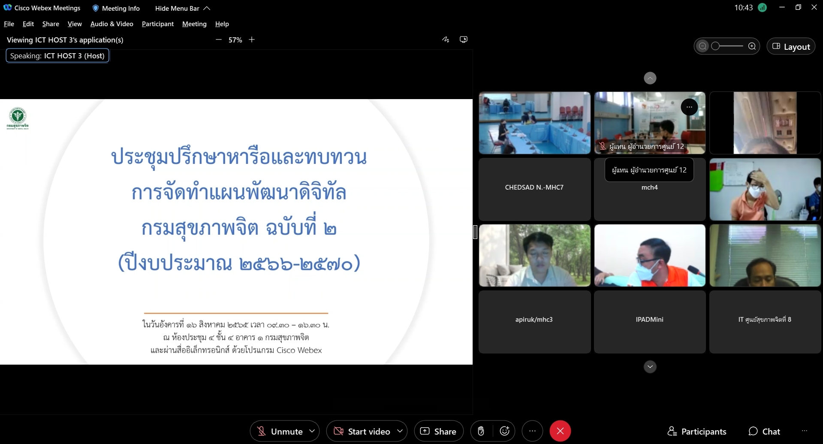Open the Participant menu
The width and height of the screenshot is (823, 444).
(157, 24)
